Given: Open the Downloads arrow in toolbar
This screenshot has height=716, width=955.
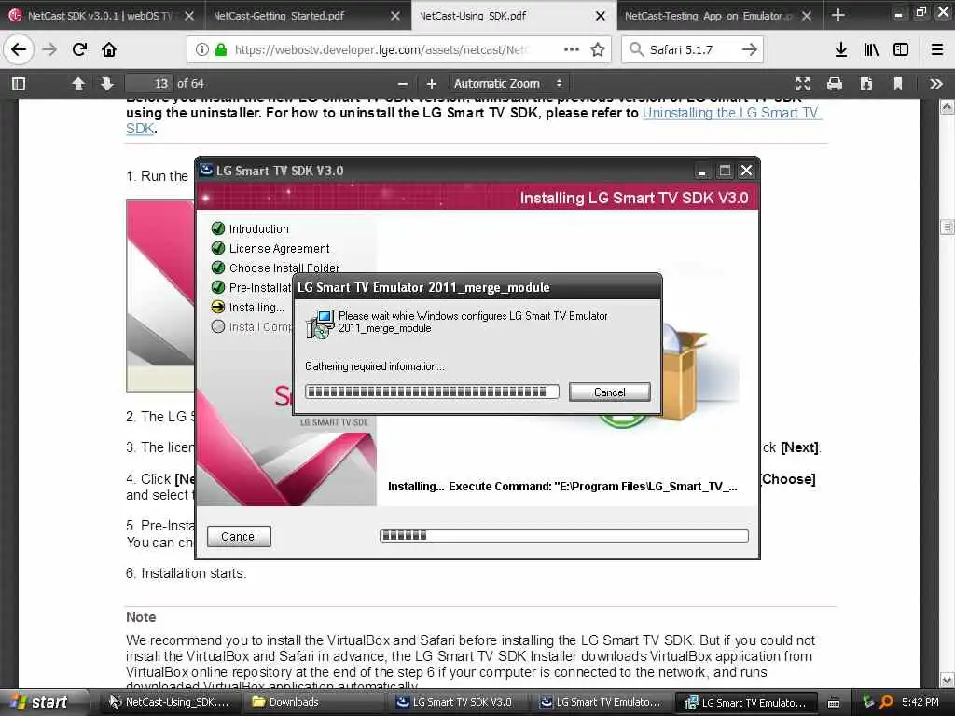Looking at the screenshot, I should pos(840,49).
